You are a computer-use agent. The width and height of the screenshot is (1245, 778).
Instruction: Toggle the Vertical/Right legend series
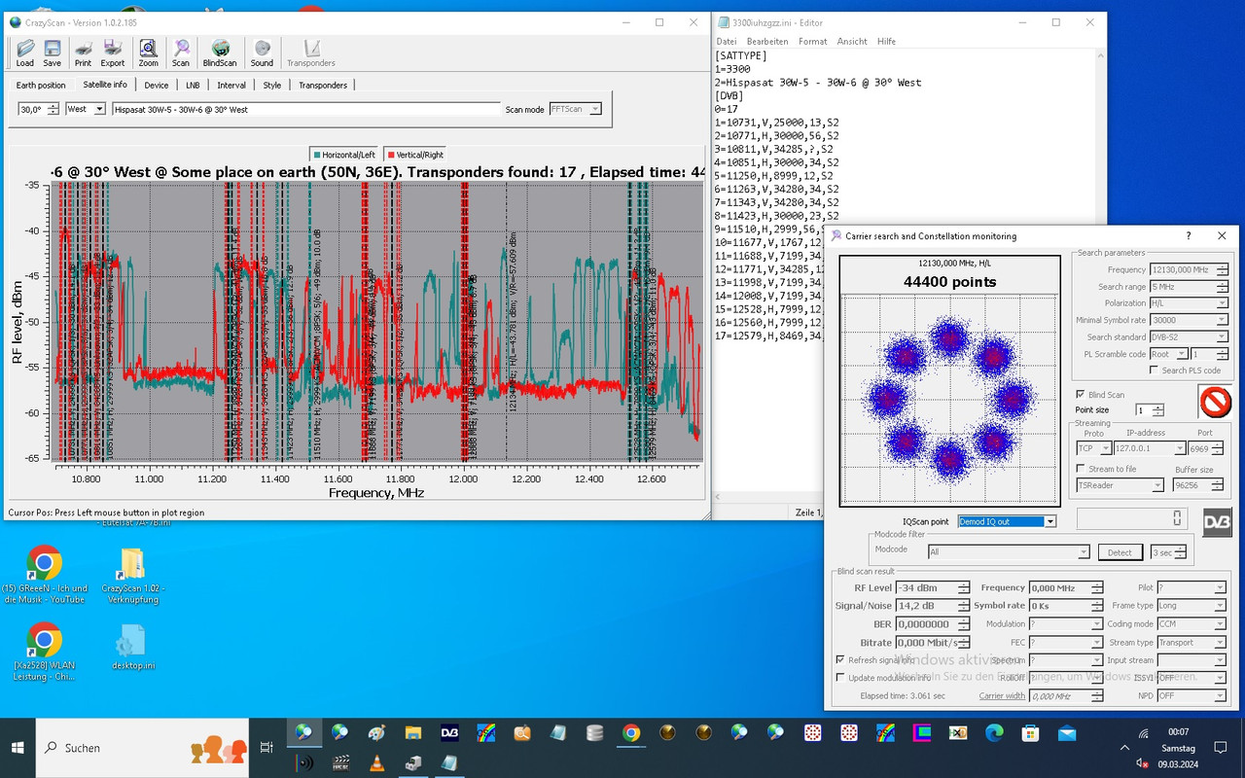tap(415, 155)
